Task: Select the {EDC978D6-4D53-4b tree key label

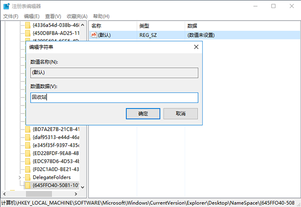Action: tap(56, 161)
